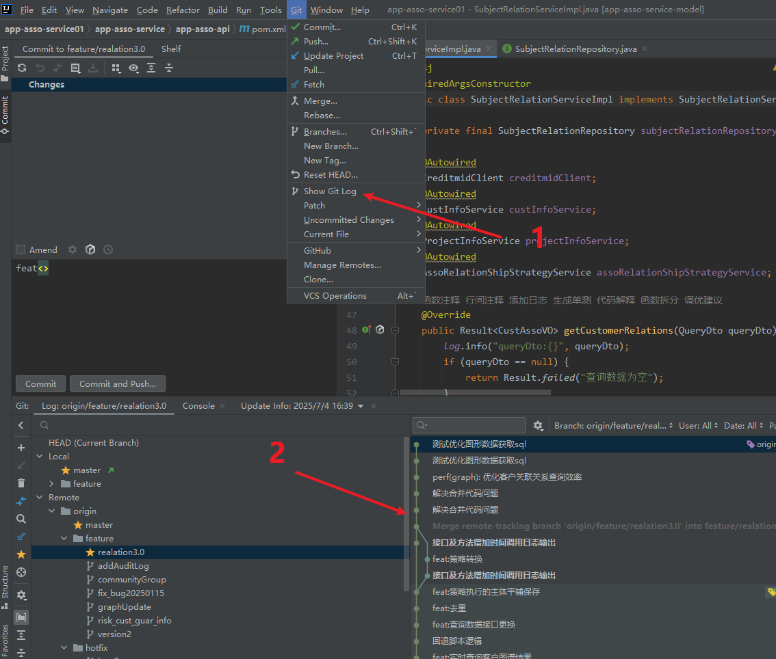Open the Update Info tab dropdown arrow
Image resolution: width=776 pixels, height=659 pixels.
[x=361, y=406]
